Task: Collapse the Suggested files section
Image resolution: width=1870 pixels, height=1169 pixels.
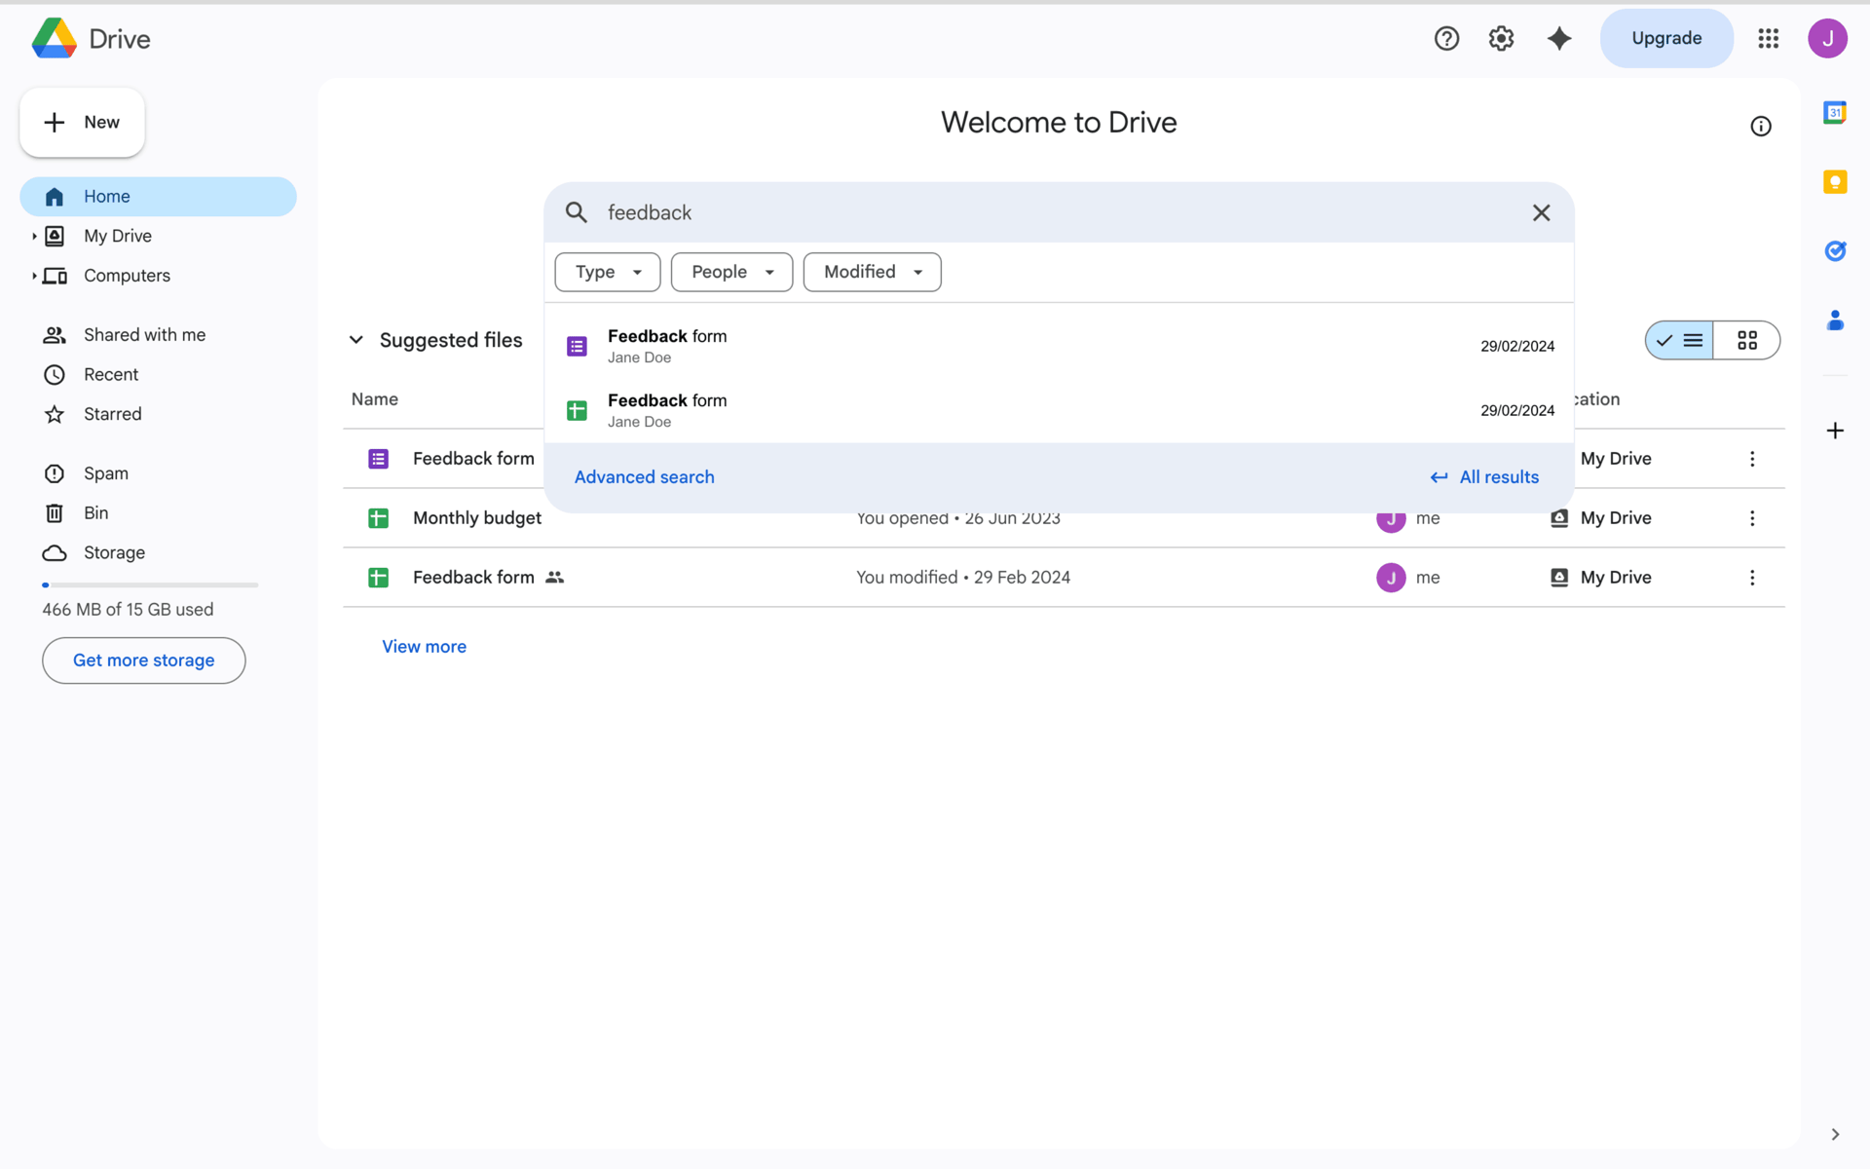Action: 356,340
